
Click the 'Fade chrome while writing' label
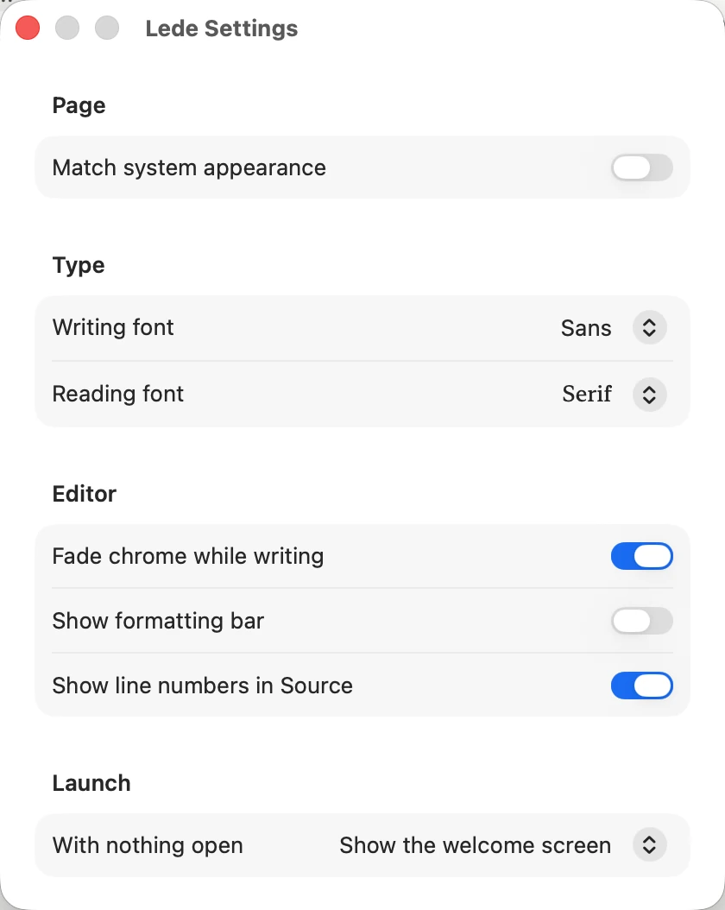click(188, 556)
